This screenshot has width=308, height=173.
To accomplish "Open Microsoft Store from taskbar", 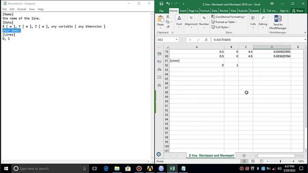I will click(128, 169).
